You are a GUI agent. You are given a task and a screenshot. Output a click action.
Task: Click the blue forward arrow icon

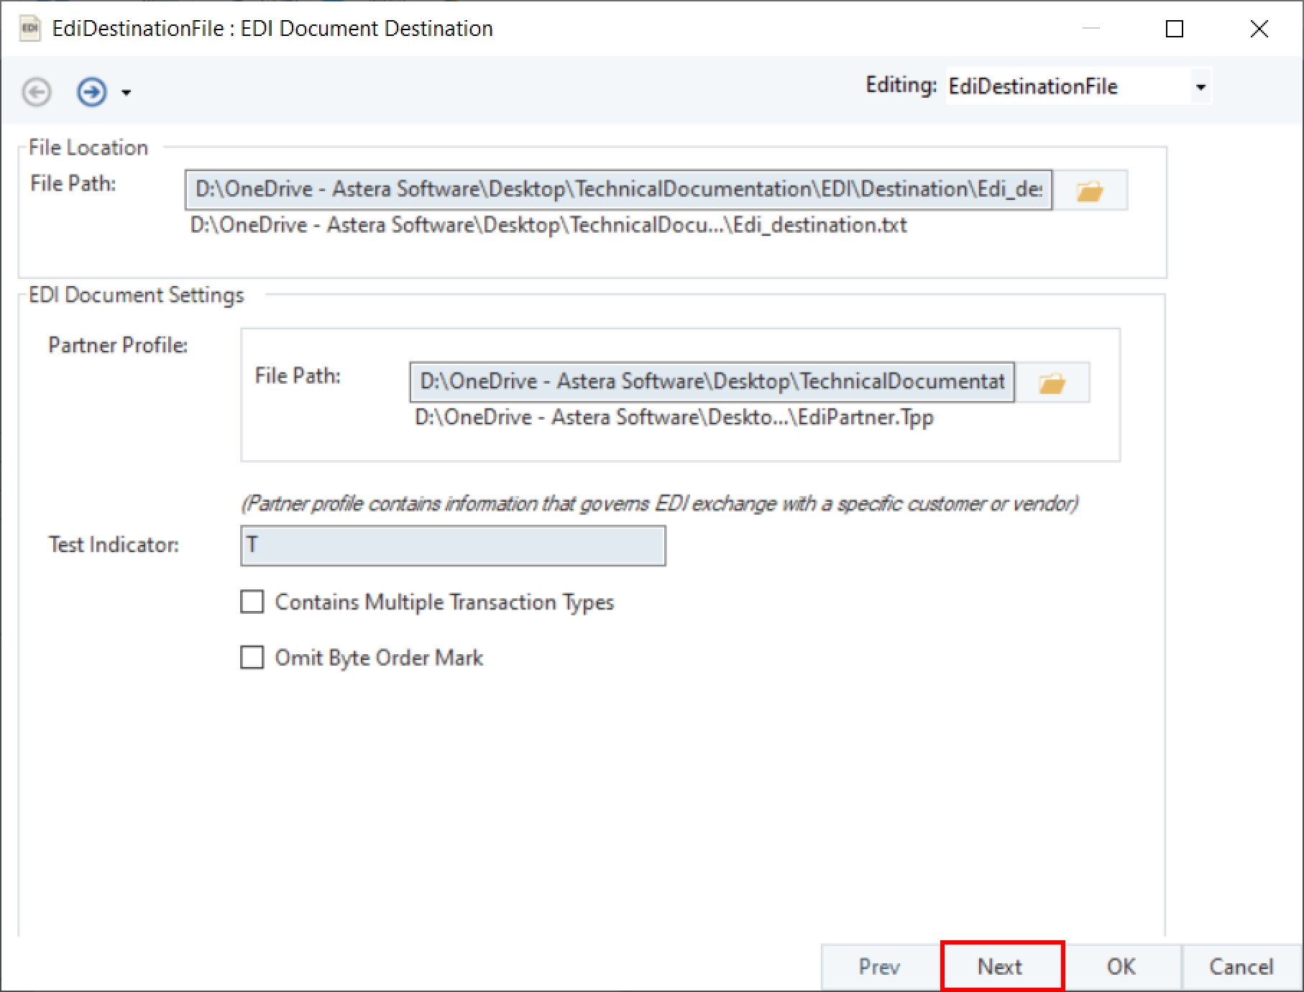tap(92, 92)
